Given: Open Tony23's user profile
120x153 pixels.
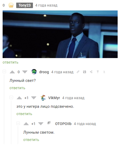Looking at the screenshot, I should pyautogui.click(x=25, y=5).
